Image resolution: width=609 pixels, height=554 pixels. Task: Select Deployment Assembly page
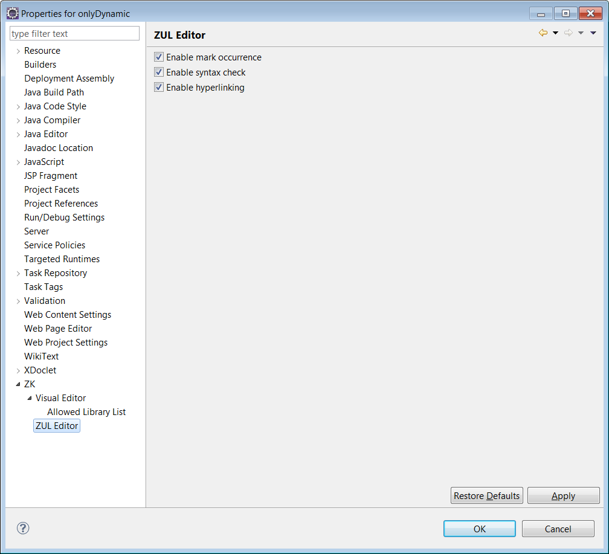tap(69, 79)
